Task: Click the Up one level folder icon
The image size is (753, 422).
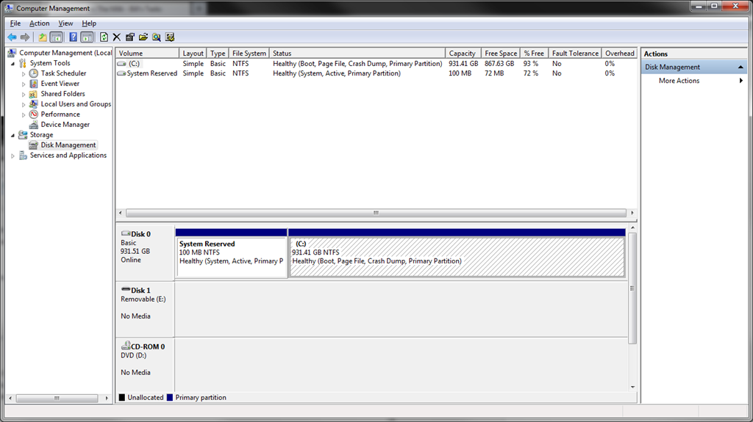Action: (x=43, y=37)
